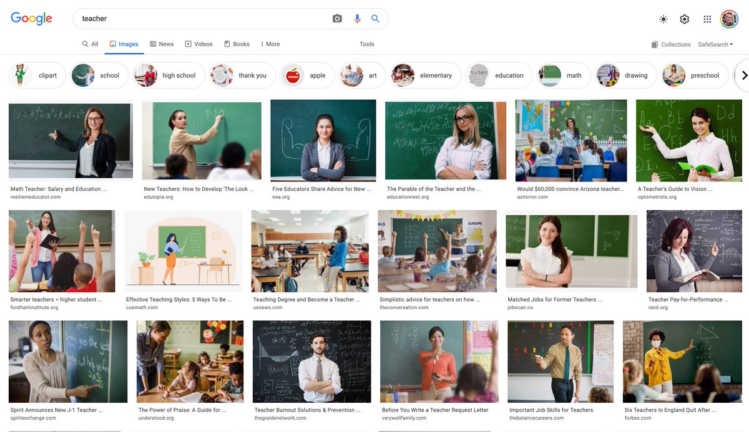Image resolution: width=749 pixels, height=432 pixels.
Task: Click 'Would $60,000 convince Arizona teacher' caption
Action: (570, 189)
